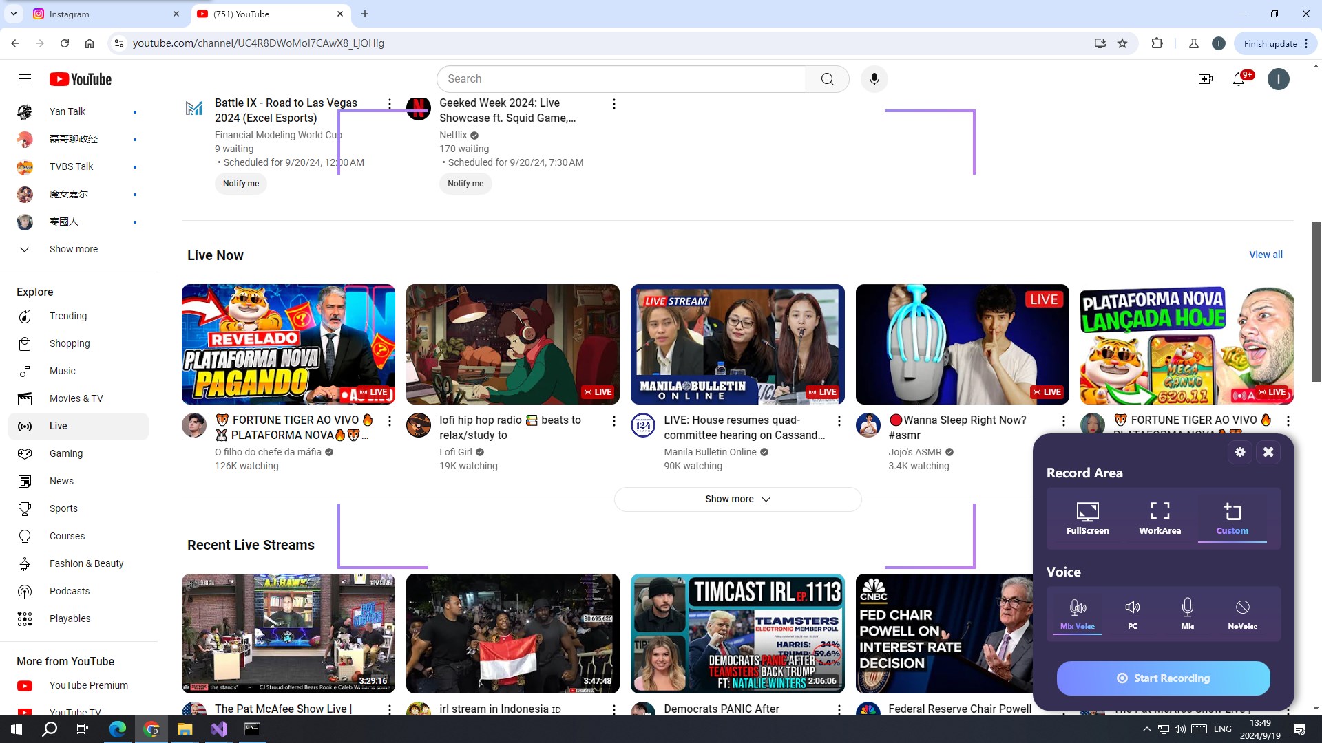Viewport: 1322px width, 743px height.
Task: Open options menu for lofi hip hop video
Action: (x=613, y=420)
